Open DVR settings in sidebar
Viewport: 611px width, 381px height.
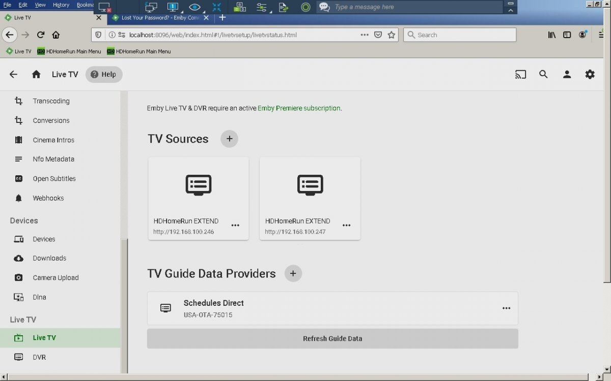point(60,357)
